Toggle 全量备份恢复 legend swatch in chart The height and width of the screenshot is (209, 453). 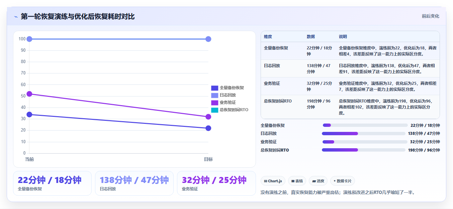point(214,88)
